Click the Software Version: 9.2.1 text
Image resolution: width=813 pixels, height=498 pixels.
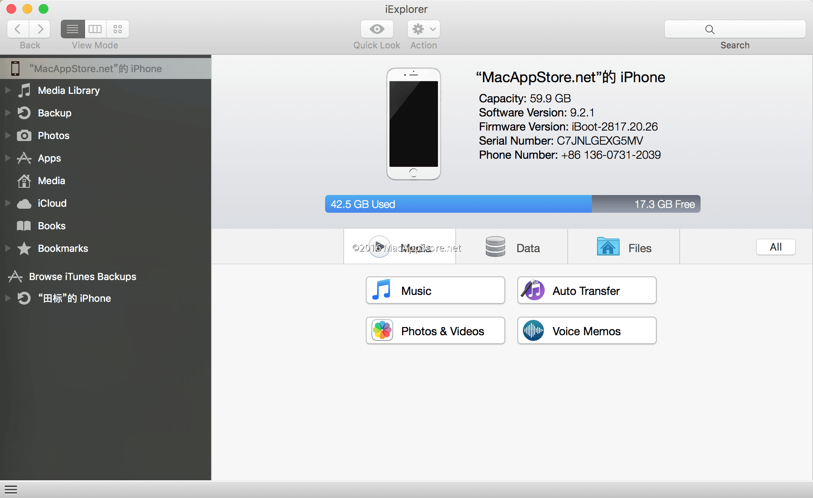tap(536, 112)
